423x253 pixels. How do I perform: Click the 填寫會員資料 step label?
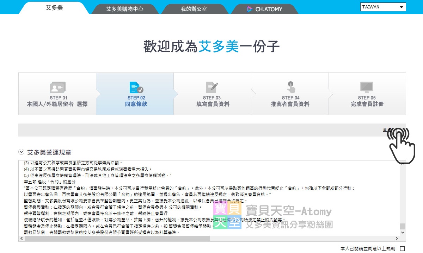coord(213,104)
